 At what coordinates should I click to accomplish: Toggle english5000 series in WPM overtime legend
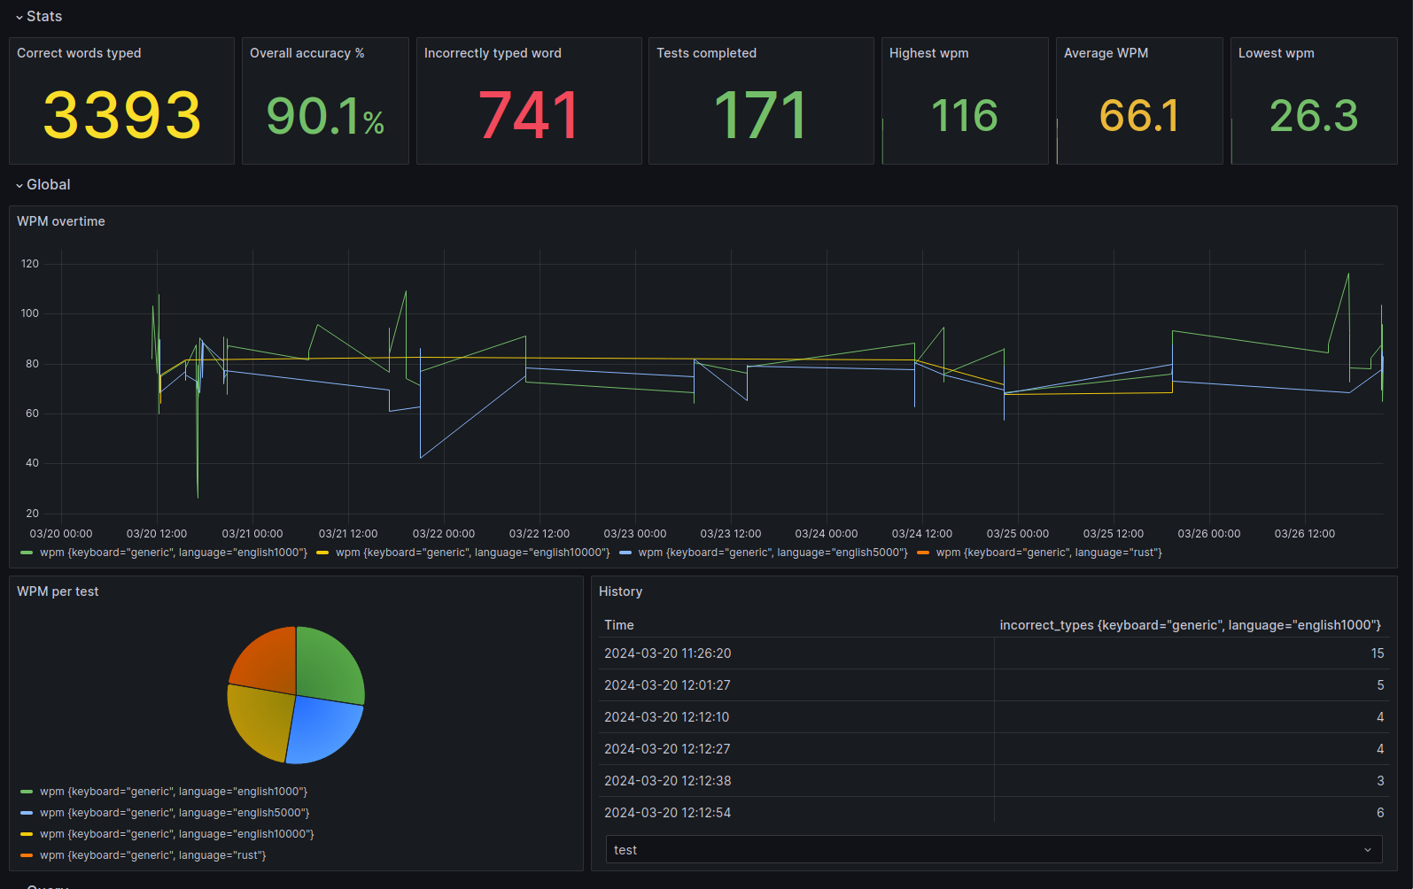pos(773,553)
